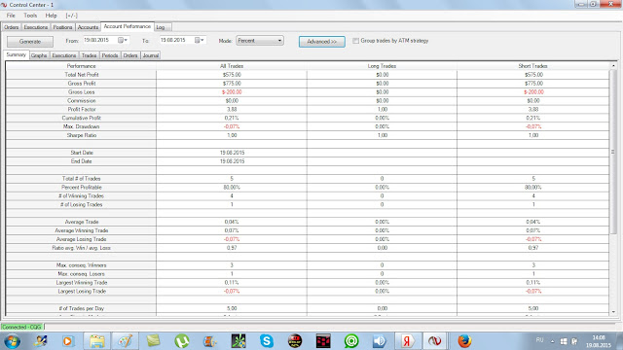The image size is (623, 350).
Task: Open the Windows Explorer folder taskbar icon
Action: tap(96, 341)
